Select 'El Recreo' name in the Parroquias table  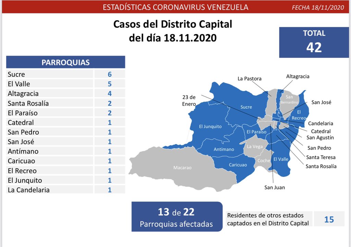coord(22,171)
